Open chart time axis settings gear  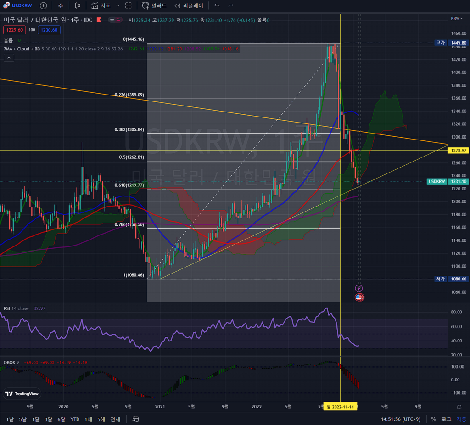pos(459,407)
